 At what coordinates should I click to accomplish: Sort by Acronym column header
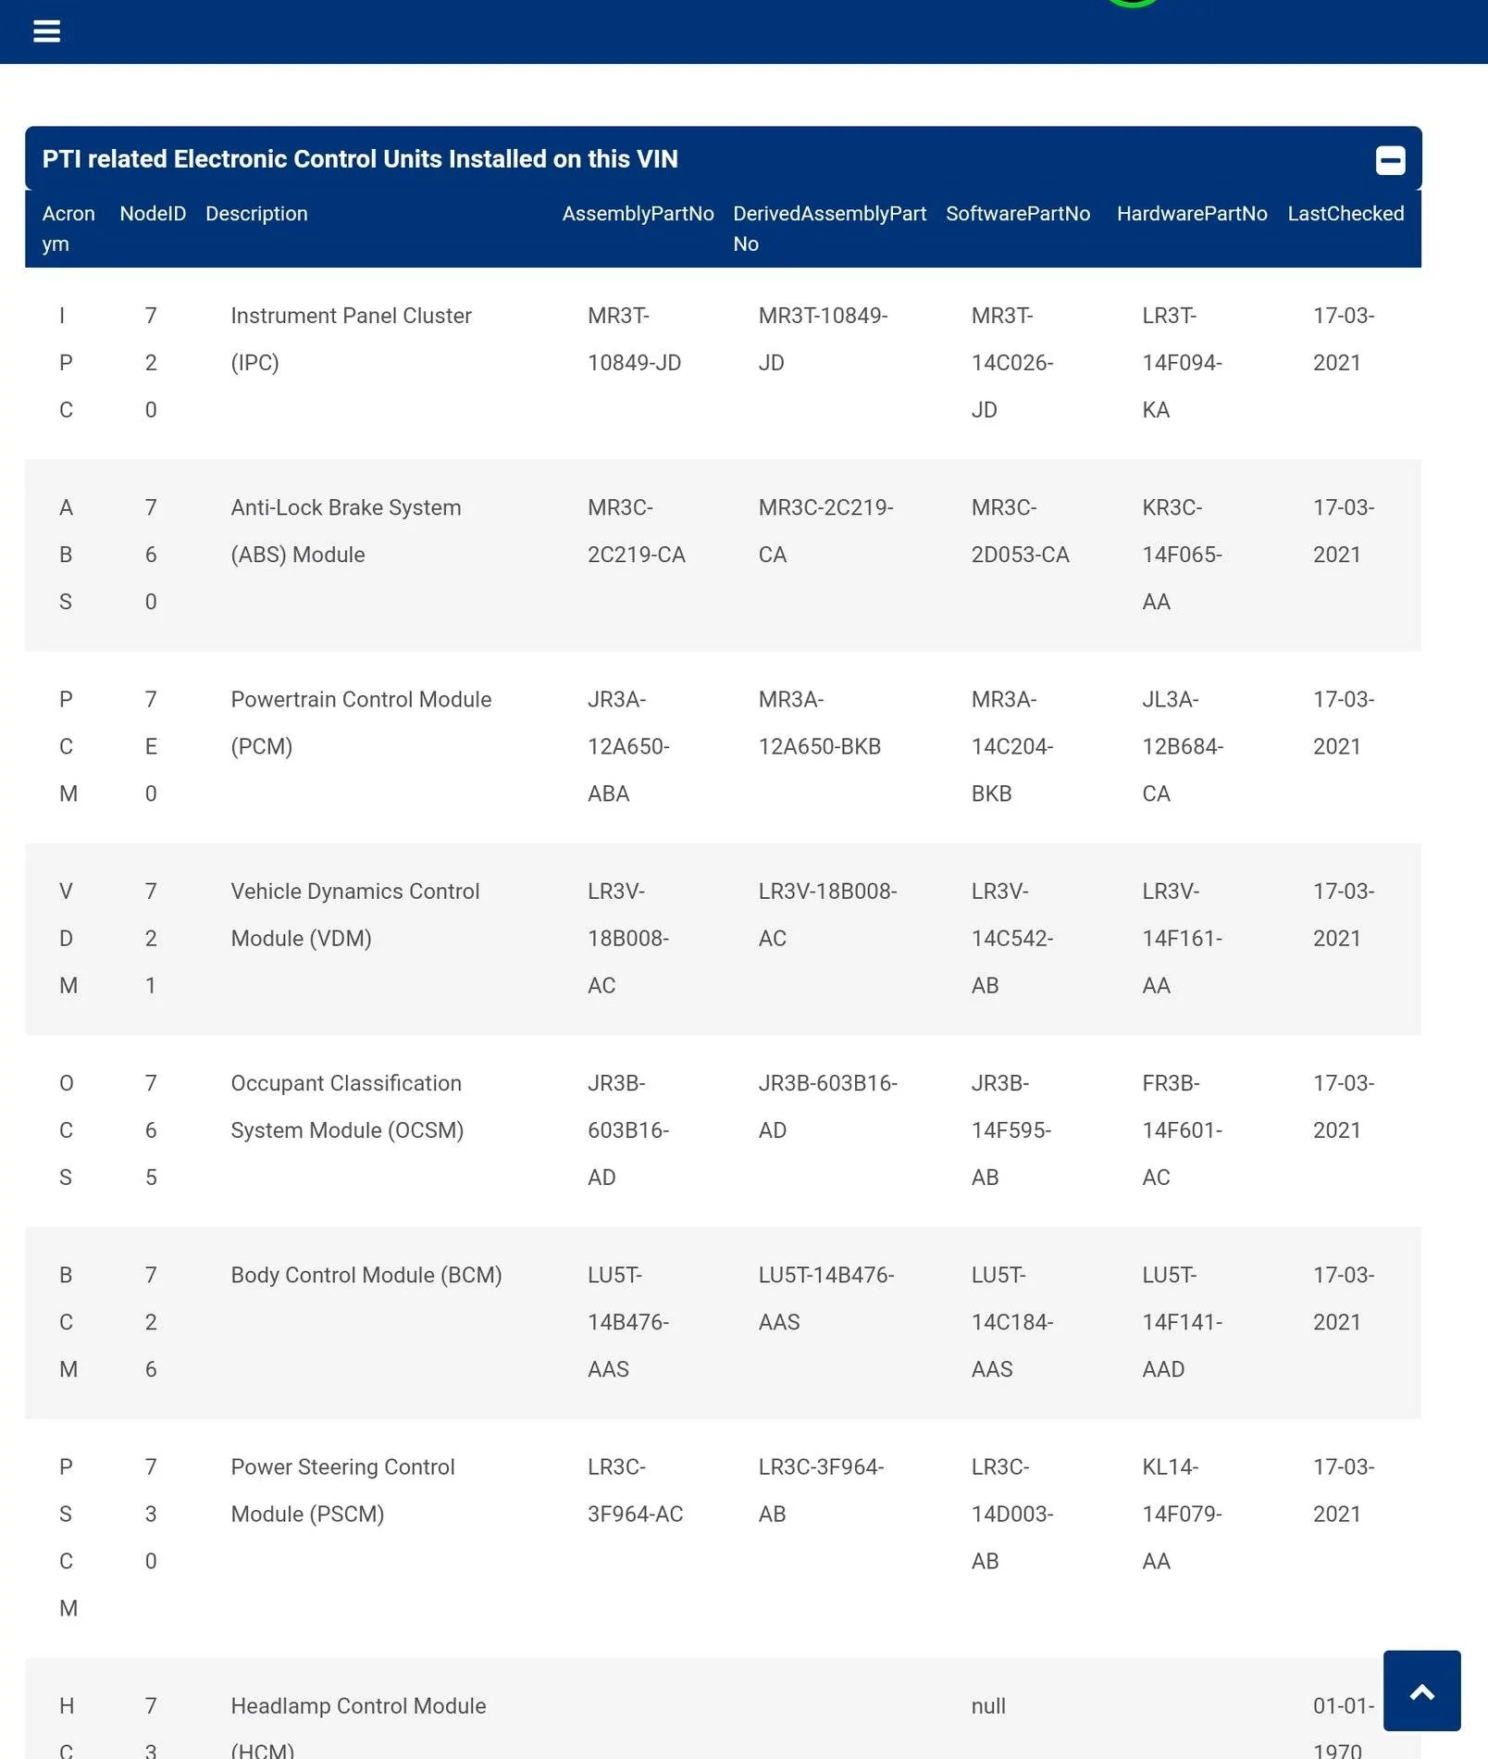68,229
